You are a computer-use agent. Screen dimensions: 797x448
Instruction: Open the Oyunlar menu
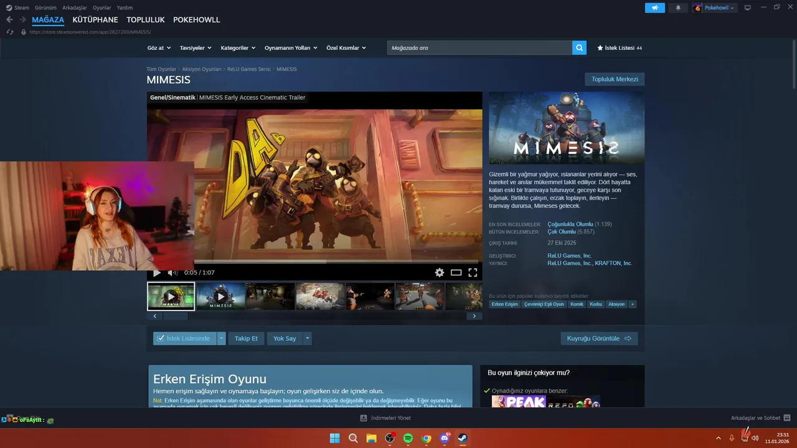(x=102, y=7)
